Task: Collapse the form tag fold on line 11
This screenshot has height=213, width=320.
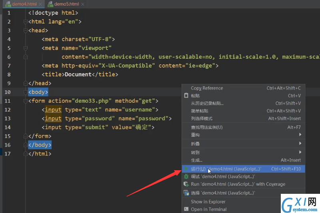Action: pyautogui.click(x=26, y=101)
